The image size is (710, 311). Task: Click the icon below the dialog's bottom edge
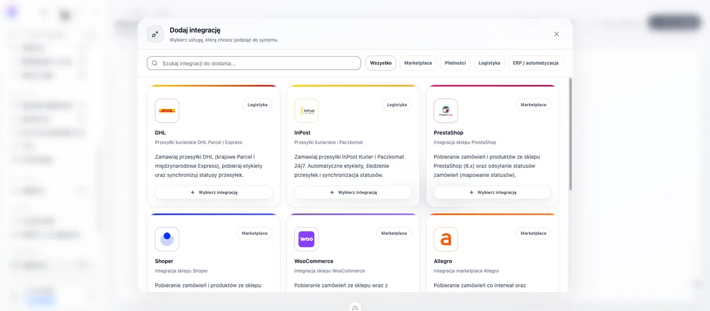tap(355, 308)
